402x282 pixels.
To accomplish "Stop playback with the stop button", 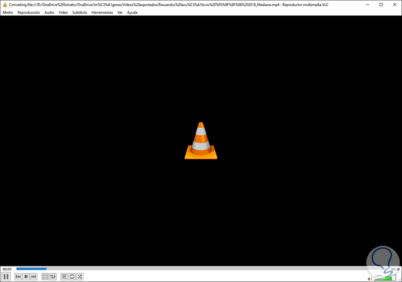I will point(26,277).
